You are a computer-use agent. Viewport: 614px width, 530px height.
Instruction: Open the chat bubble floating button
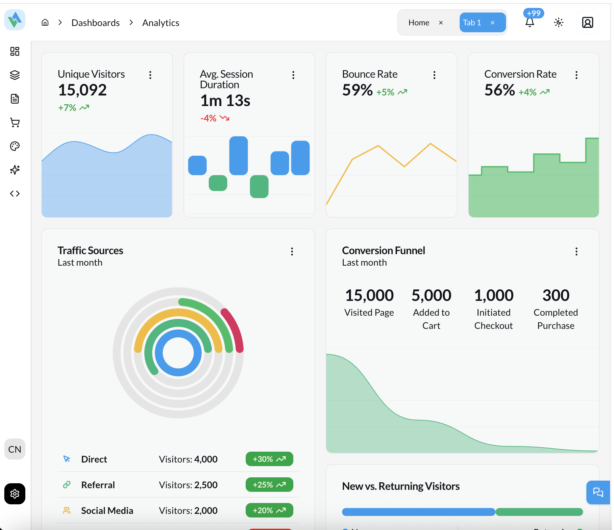coord(598,492)
